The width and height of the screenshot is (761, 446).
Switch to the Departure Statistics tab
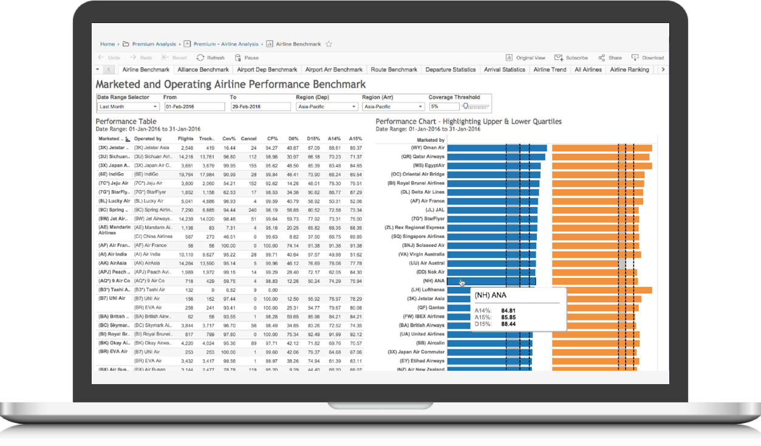[x=451, y=70]
